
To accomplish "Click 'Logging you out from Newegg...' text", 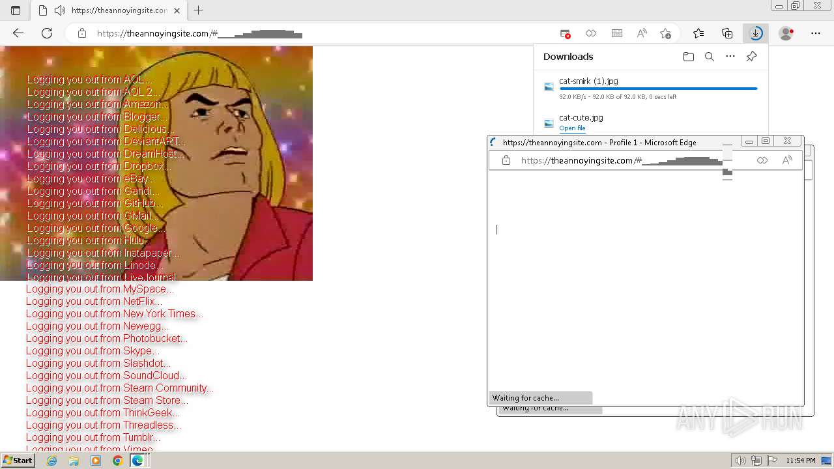I will (97, 326).
